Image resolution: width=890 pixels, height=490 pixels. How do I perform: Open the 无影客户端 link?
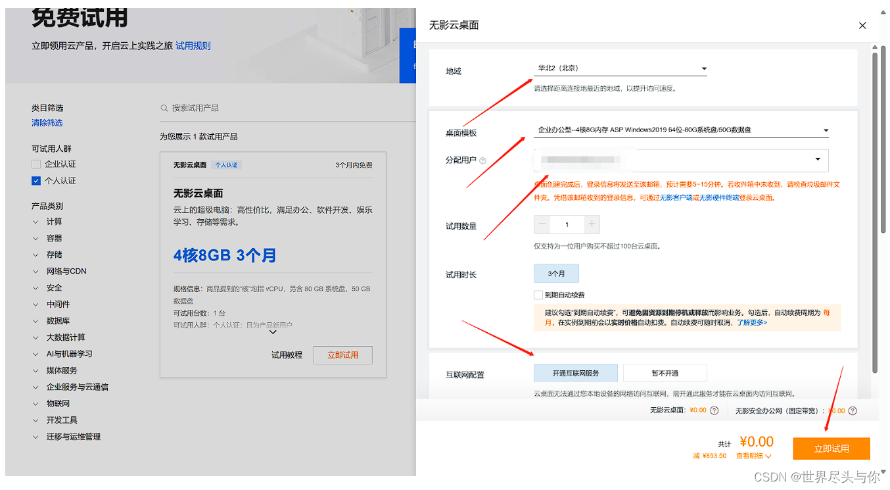point(676,197)
